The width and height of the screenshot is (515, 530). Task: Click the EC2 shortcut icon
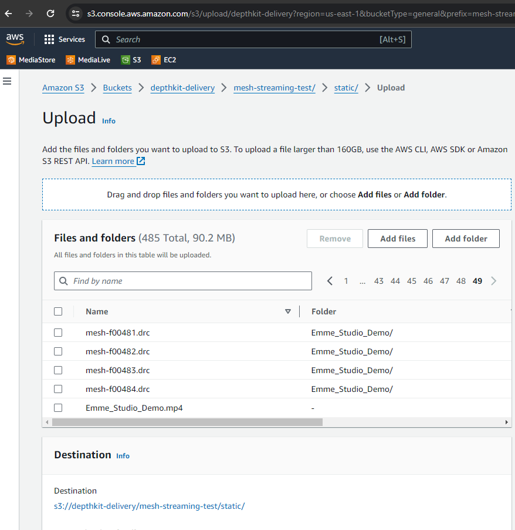point(156,60)
